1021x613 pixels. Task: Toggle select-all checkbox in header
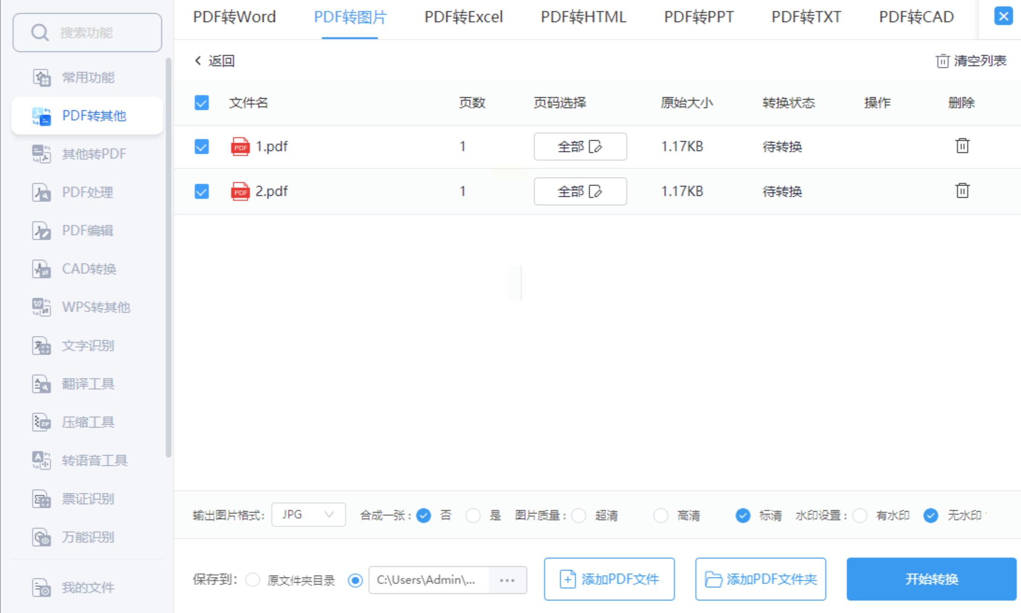click(202, 103)
